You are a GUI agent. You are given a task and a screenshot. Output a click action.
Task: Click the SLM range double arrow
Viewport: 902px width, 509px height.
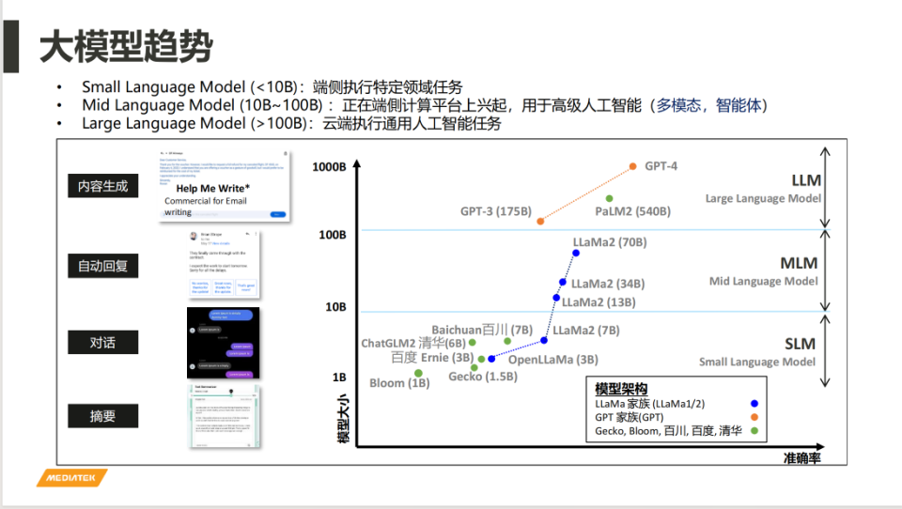[x=825, y=351]
